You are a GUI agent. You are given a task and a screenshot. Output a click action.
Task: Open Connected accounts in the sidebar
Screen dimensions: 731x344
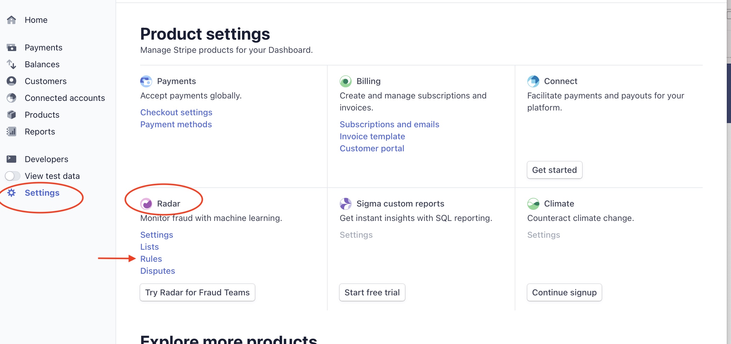pyautogui.click(x=65, y=98)
